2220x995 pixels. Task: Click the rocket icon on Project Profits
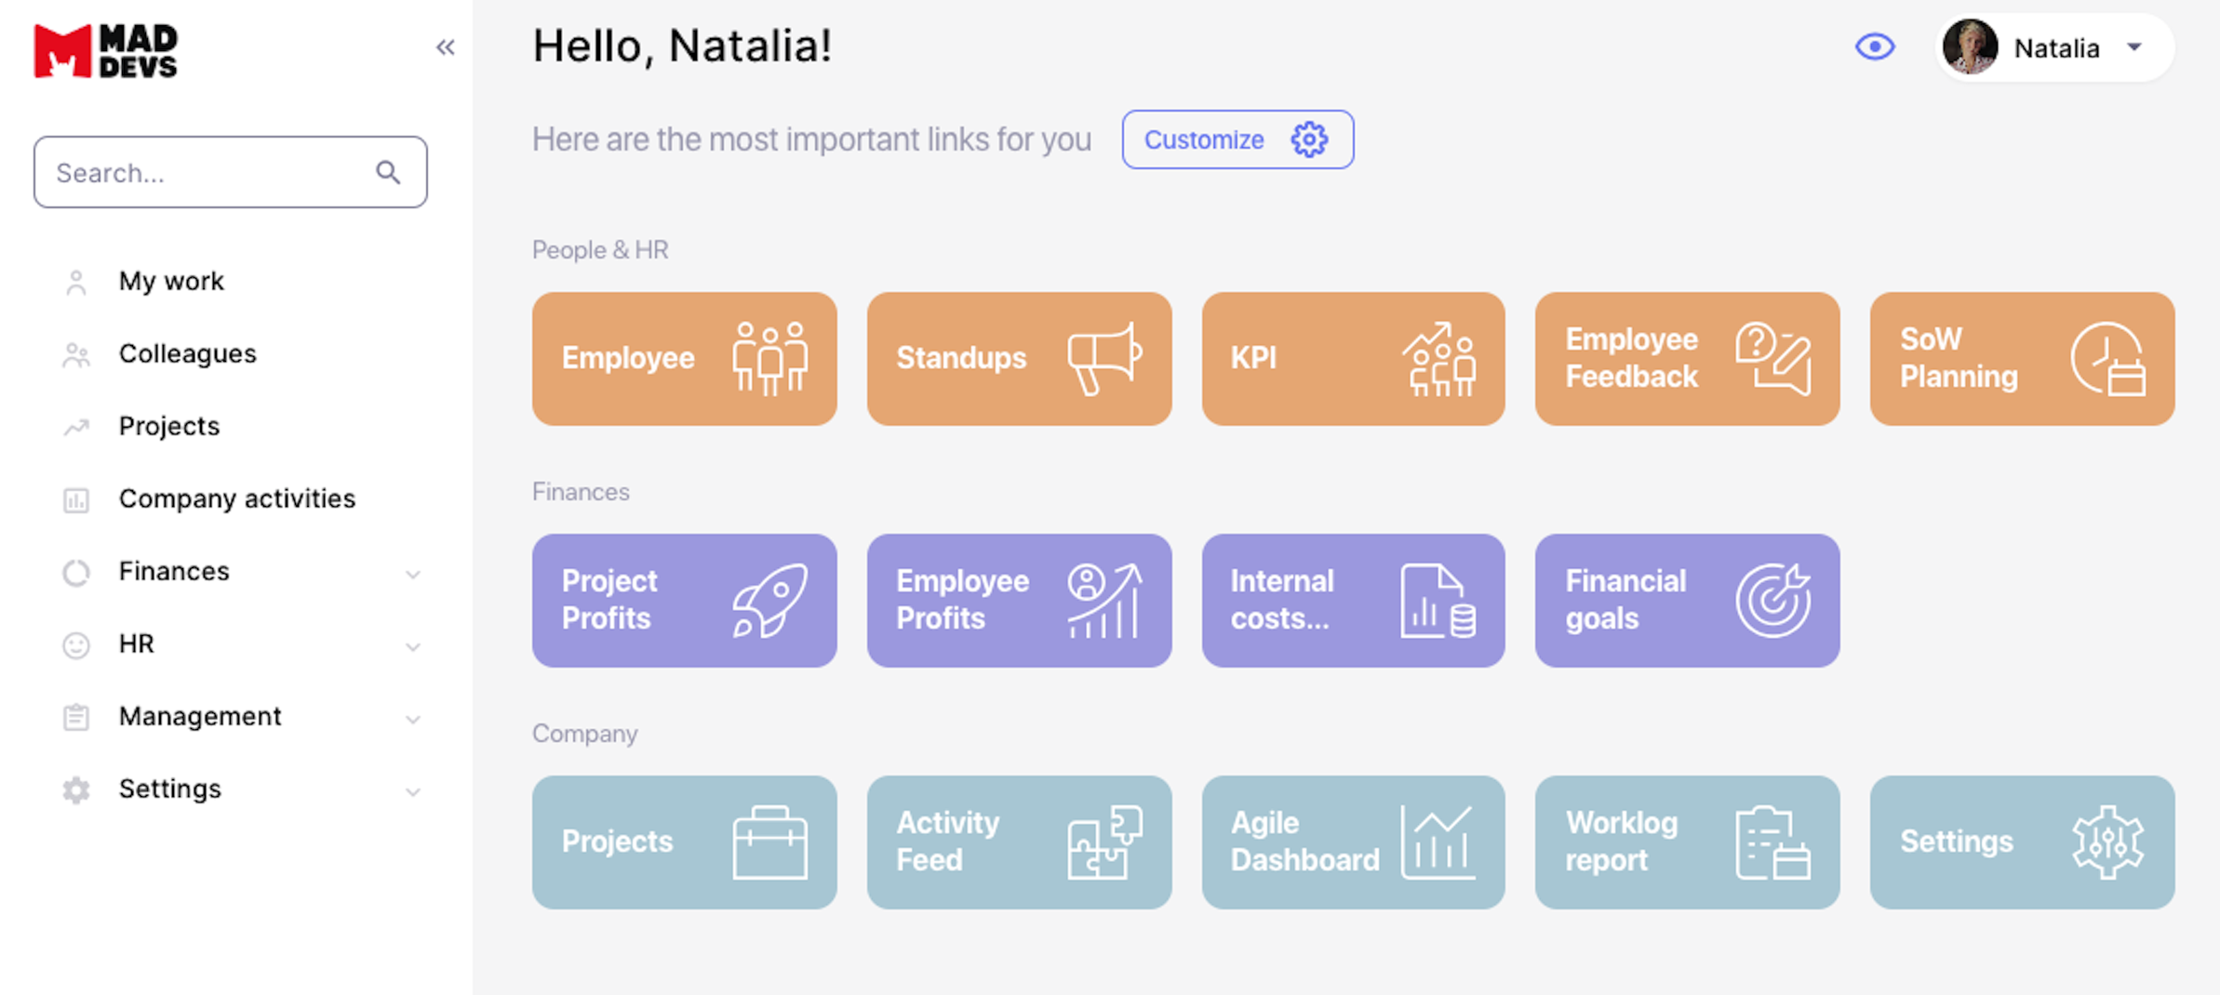769,601
